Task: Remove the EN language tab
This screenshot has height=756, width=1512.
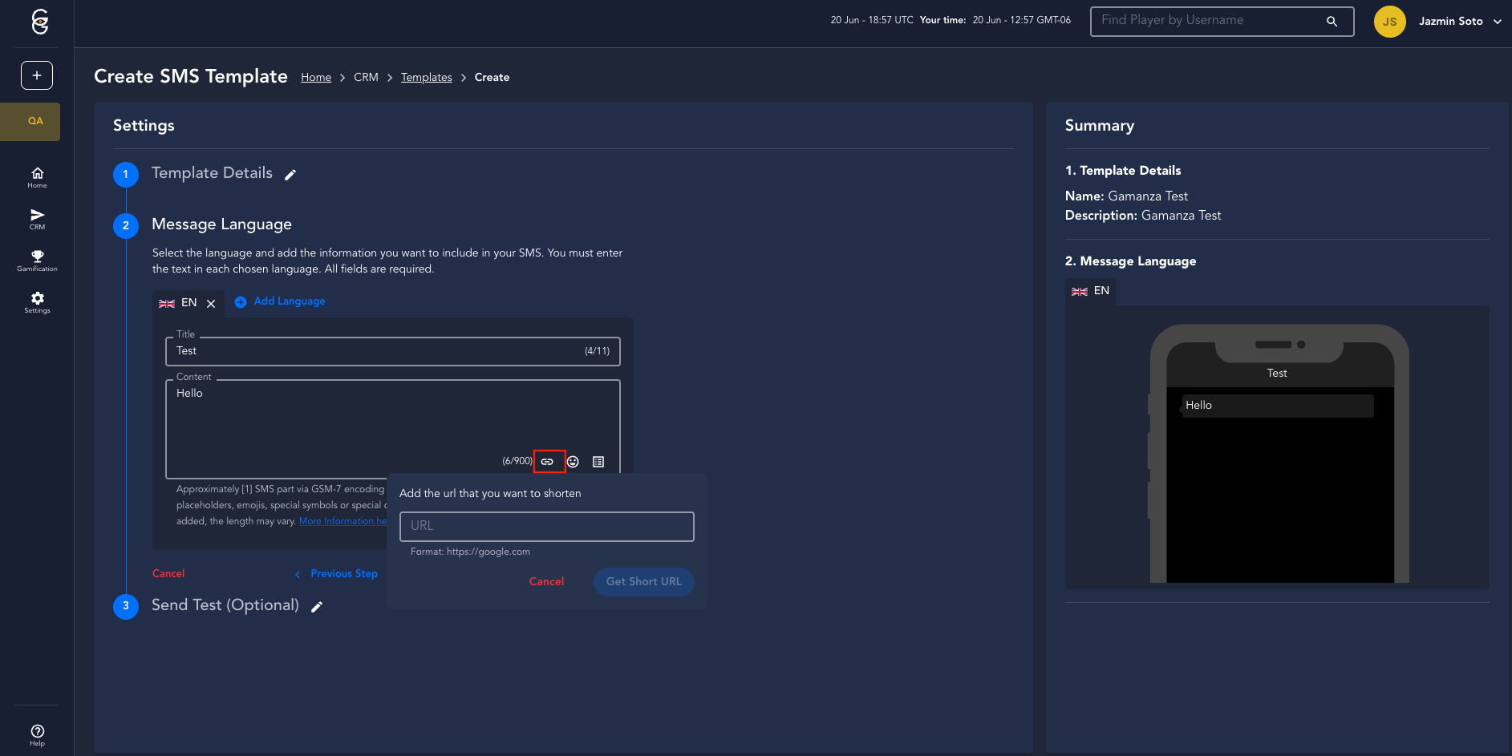Action: (x=211, y=304)
